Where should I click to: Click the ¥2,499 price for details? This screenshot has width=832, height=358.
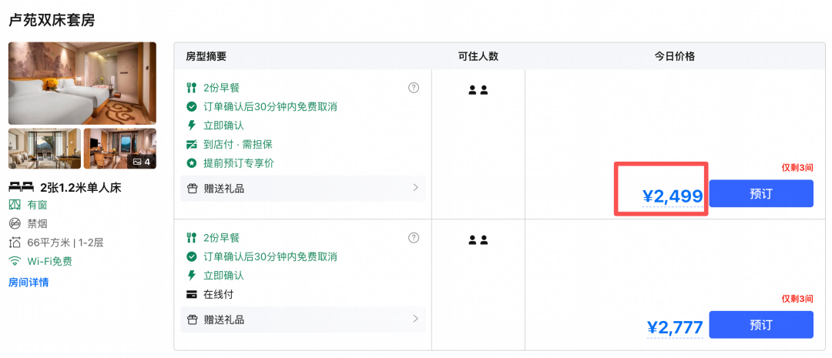[x=673, y=197]
